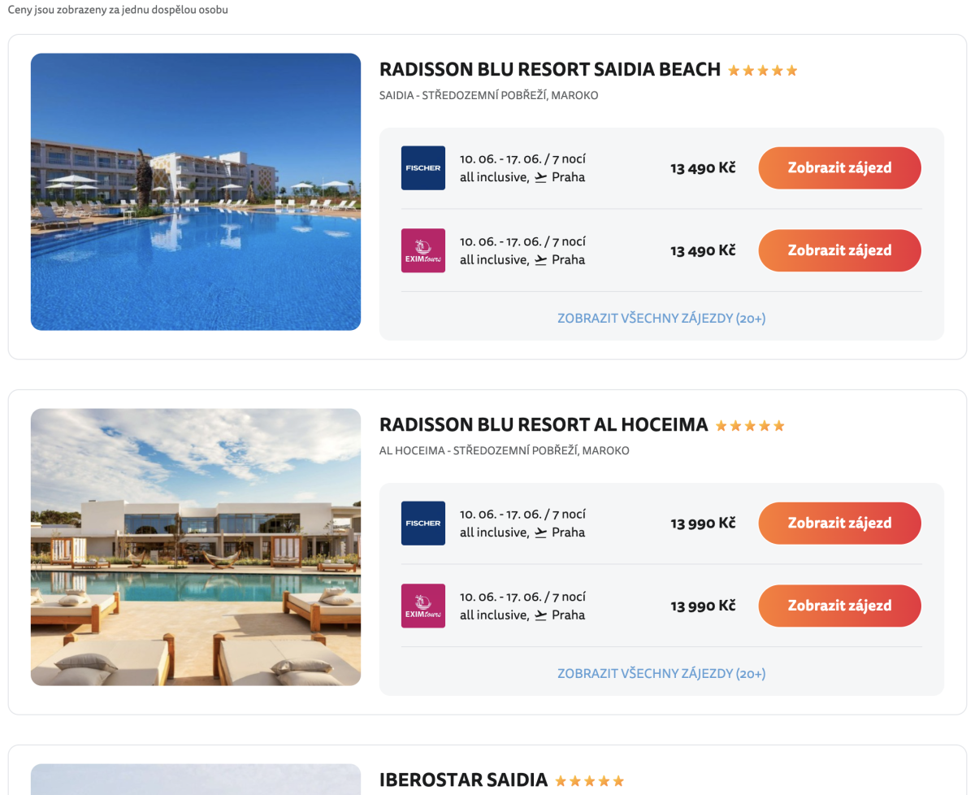
Task: Click airplane icon in Exim Saidia Beach offer
Action: coord(541,260)
